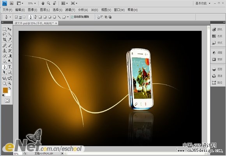Enable Shape Layers mode in options bar
The width and height of the screenshot is (226, 156).
[x=16, y=17]
